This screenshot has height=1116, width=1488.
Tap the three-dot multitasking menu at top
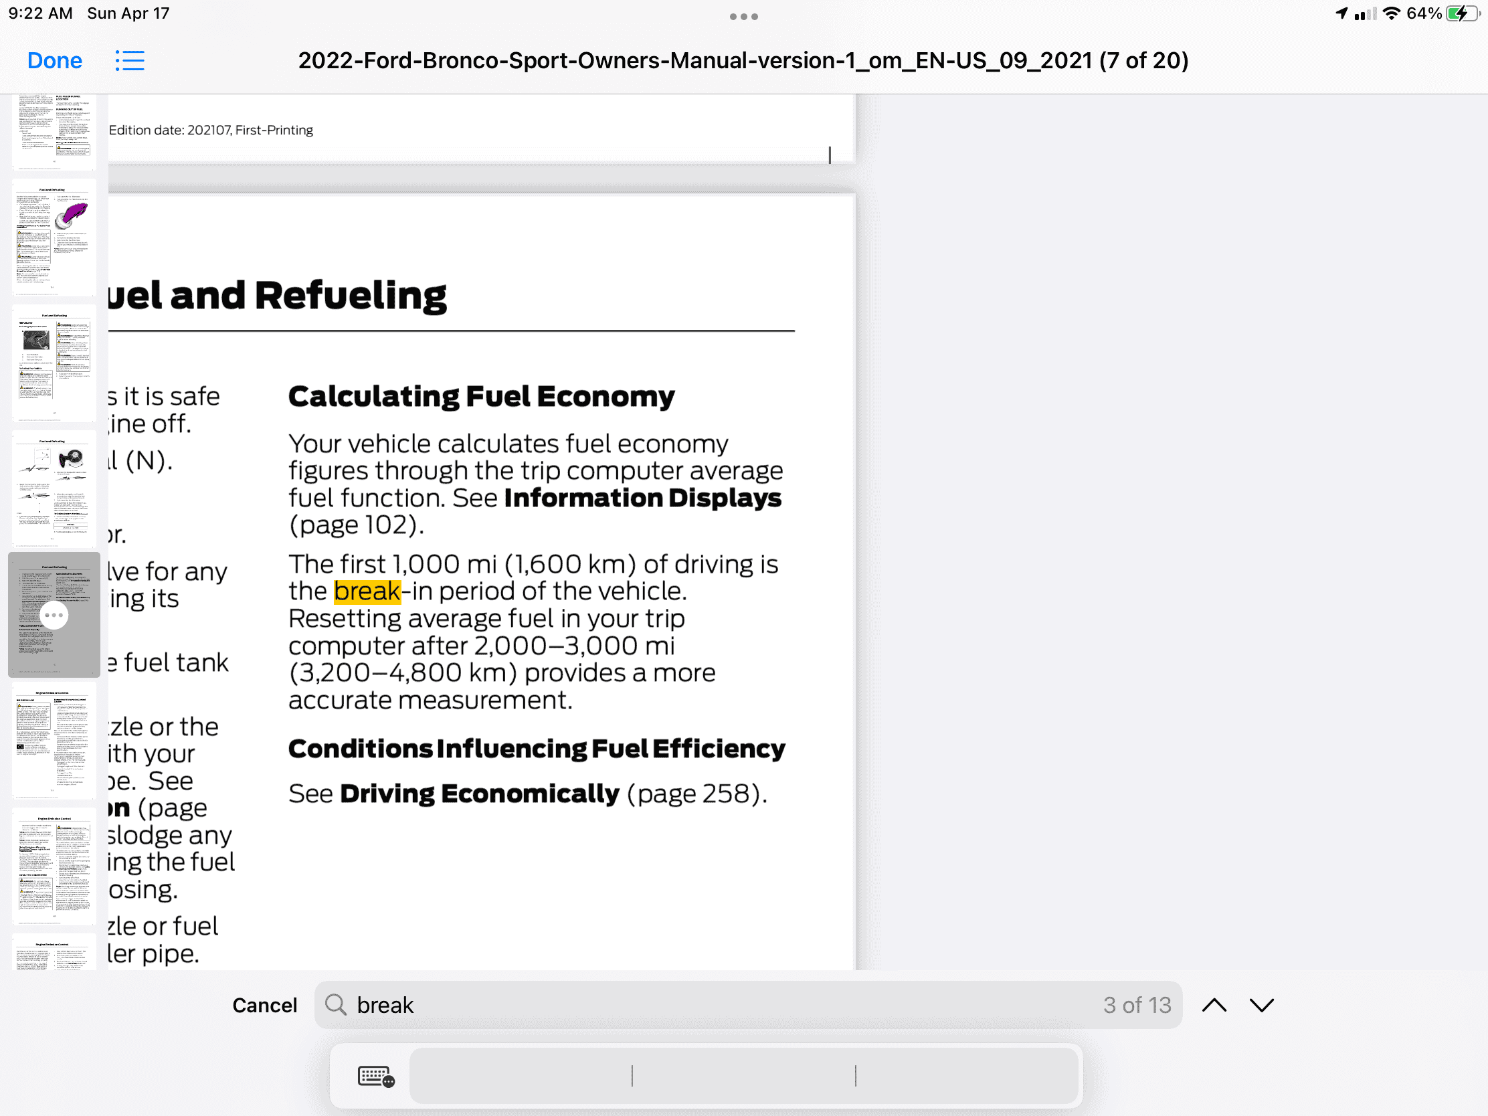(x=743, y=16)
